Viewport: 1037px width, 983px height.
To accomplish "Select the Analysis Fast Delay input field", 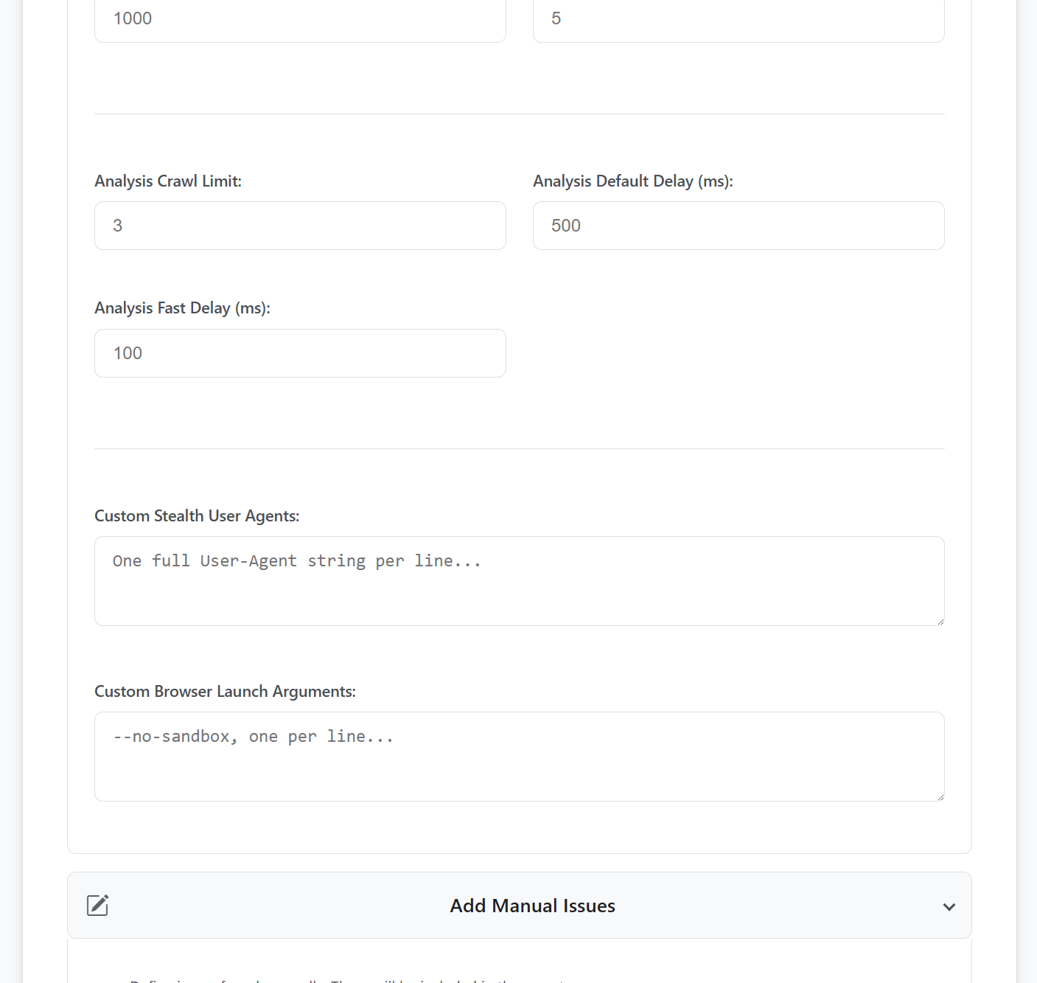I will tap(300, 353).
